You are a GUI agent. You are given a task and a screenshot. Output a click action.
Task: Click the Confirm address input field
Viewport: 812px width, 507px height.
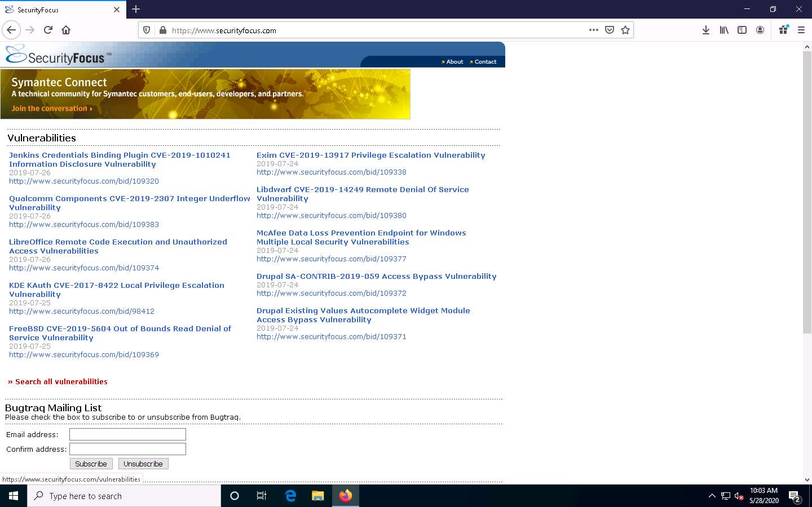click(x=127, y=449)
